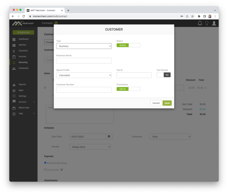This screenshot has height=194, width=228.
Task: Click the lightbulb tips icon
Action: [207, 23]
